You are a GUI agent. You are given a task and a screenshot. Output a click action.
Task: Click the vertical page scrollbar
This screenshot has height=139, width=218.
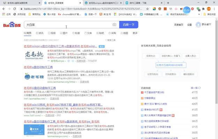coord(217,62)
